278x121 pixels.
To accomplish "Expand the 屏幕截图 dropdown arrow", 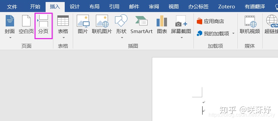I will click(x=181, y=38).
